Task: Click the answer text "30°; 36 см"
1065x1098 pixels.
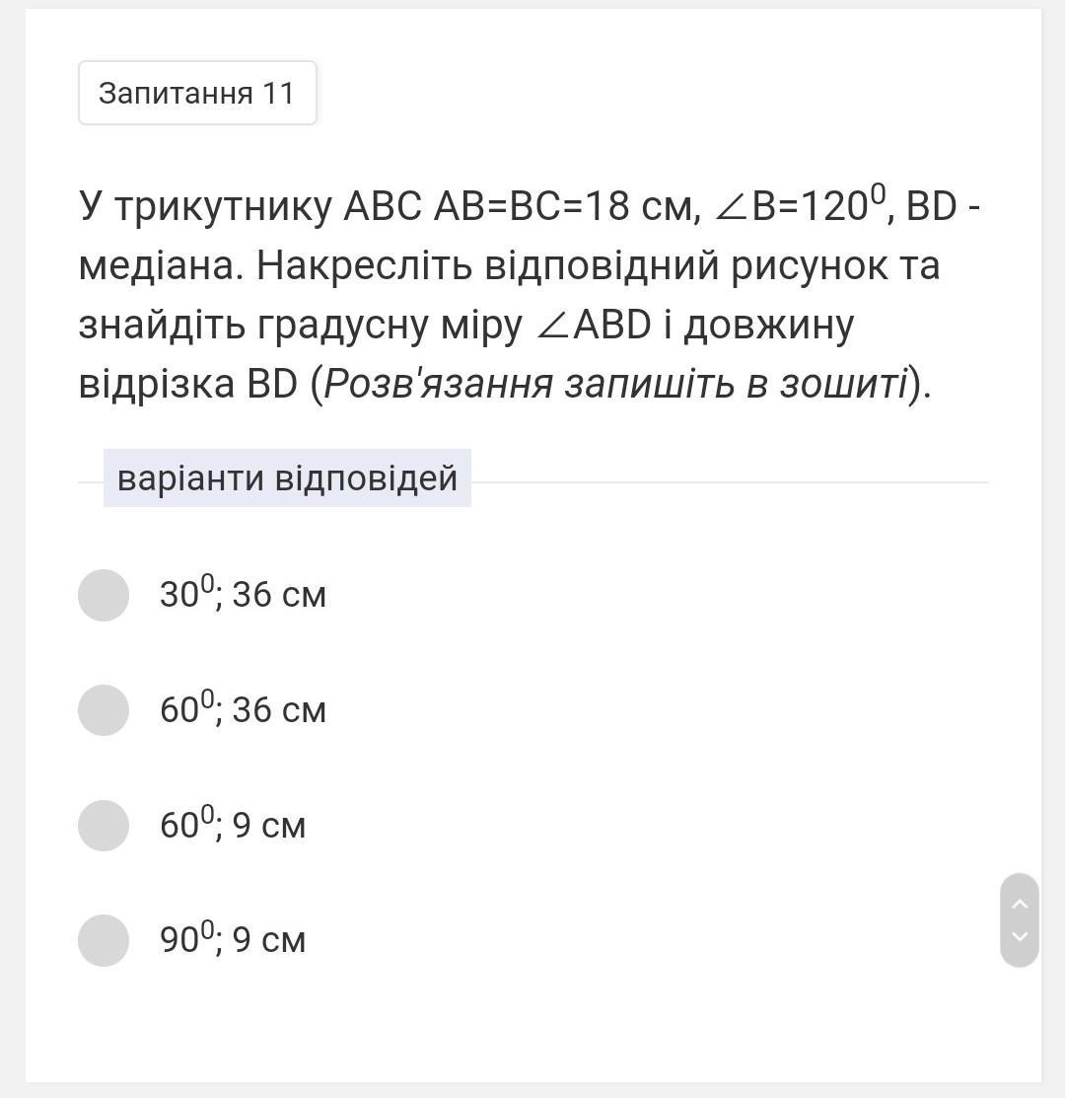Action: click(243, 595)
